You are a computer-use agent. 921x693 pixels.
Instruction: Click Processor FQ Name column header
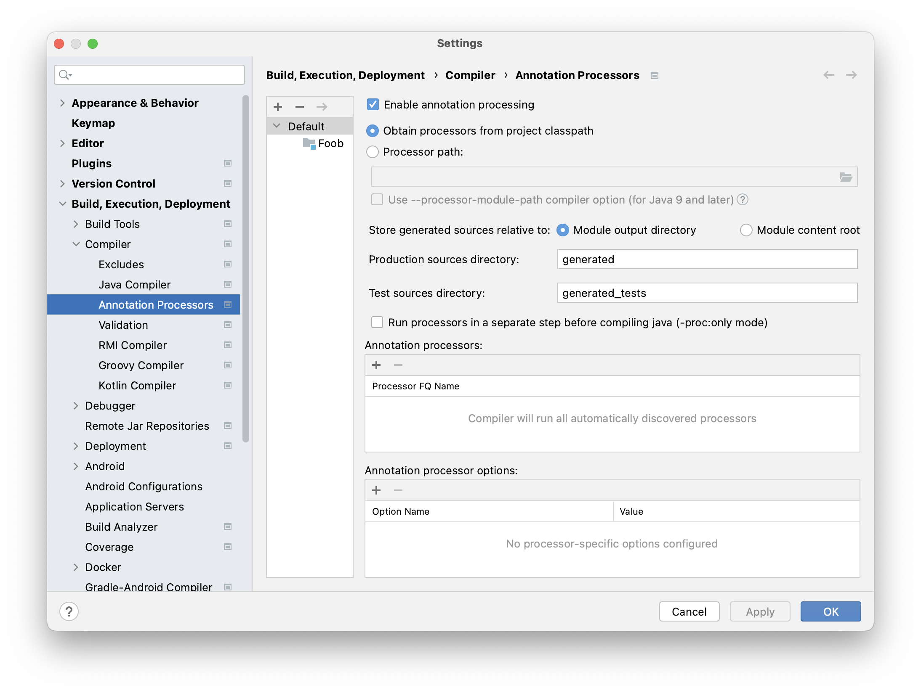(612, 386)
